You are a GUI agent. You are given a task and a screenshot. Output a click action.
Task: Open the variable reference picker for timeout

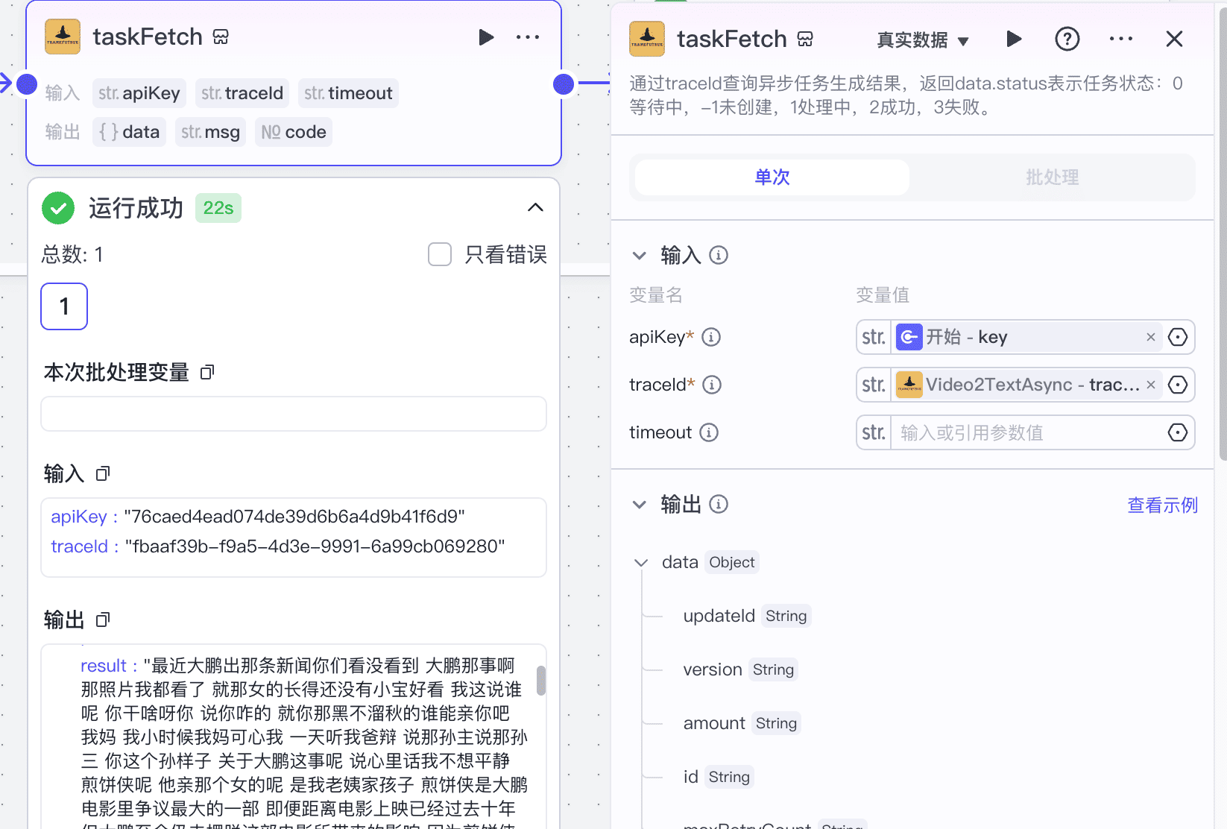coord(1178,432)
